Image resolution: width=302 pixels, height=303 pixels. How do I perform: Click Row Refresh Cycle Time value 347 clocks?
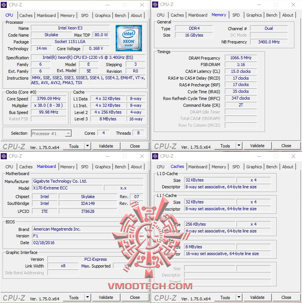pyautogui.click(x=241, y=98)
